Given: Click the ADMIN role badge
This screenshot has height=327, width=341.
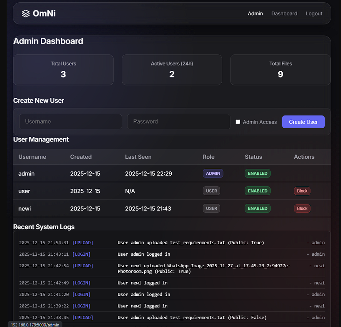Looking at the screenshot, I should (213, 173).
